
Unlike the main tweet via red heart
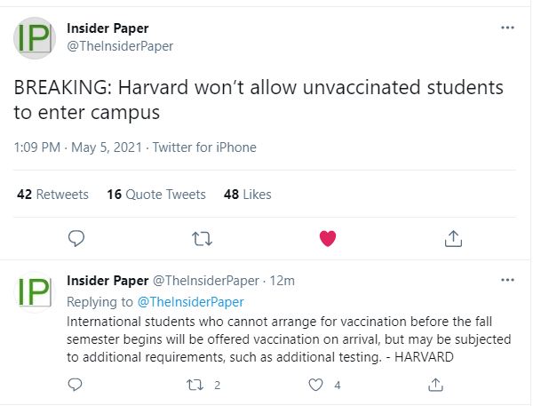(x=328, y=239)
